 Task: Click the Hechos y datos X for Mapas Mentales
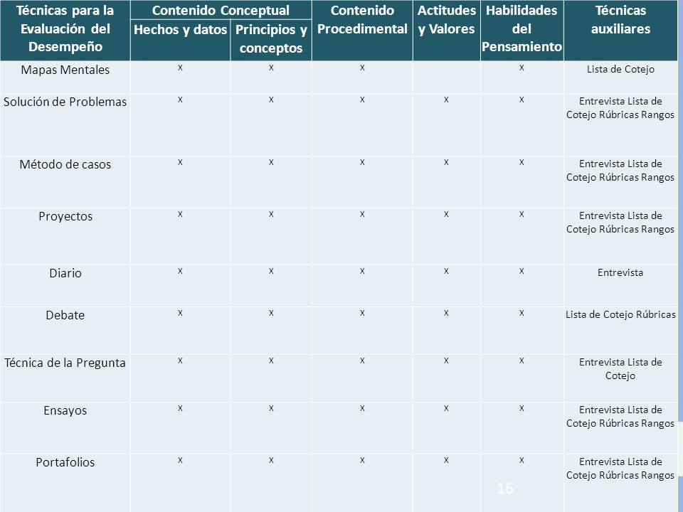[180, 68]
